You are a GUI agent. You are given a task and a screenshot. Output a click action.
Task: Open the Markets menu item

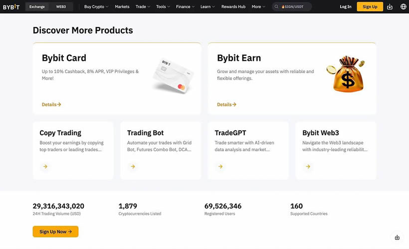[x=122, y=7]
